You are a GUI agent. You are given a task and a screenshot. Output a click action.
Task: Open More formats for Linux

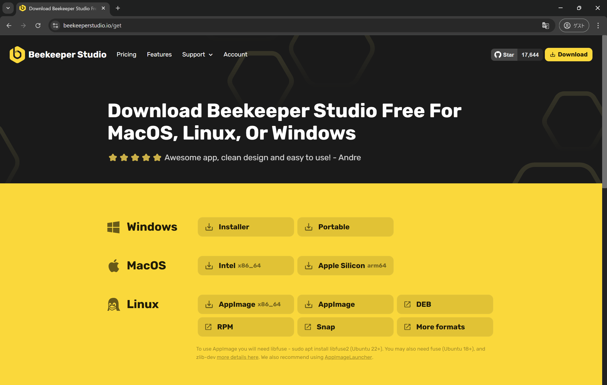coord(445,327)
